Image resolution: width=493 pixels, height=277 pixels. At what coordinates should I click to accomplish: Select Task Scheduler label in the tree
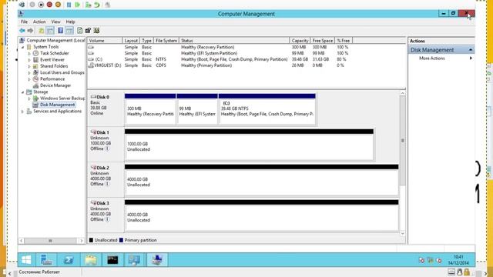(x=55, y=53)
